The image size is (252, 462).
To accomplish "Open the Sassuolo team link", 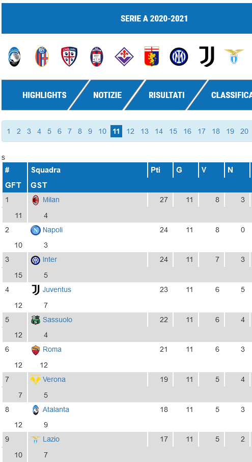I will 57,320.
